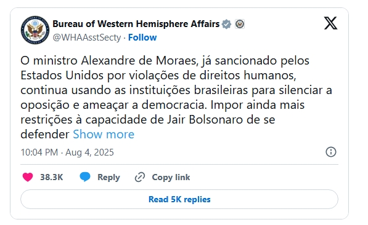The width and height of the screenshot is (368, 225).
Task: Open the @WHAAsstSecty handle
Action: tap(87, 37)
